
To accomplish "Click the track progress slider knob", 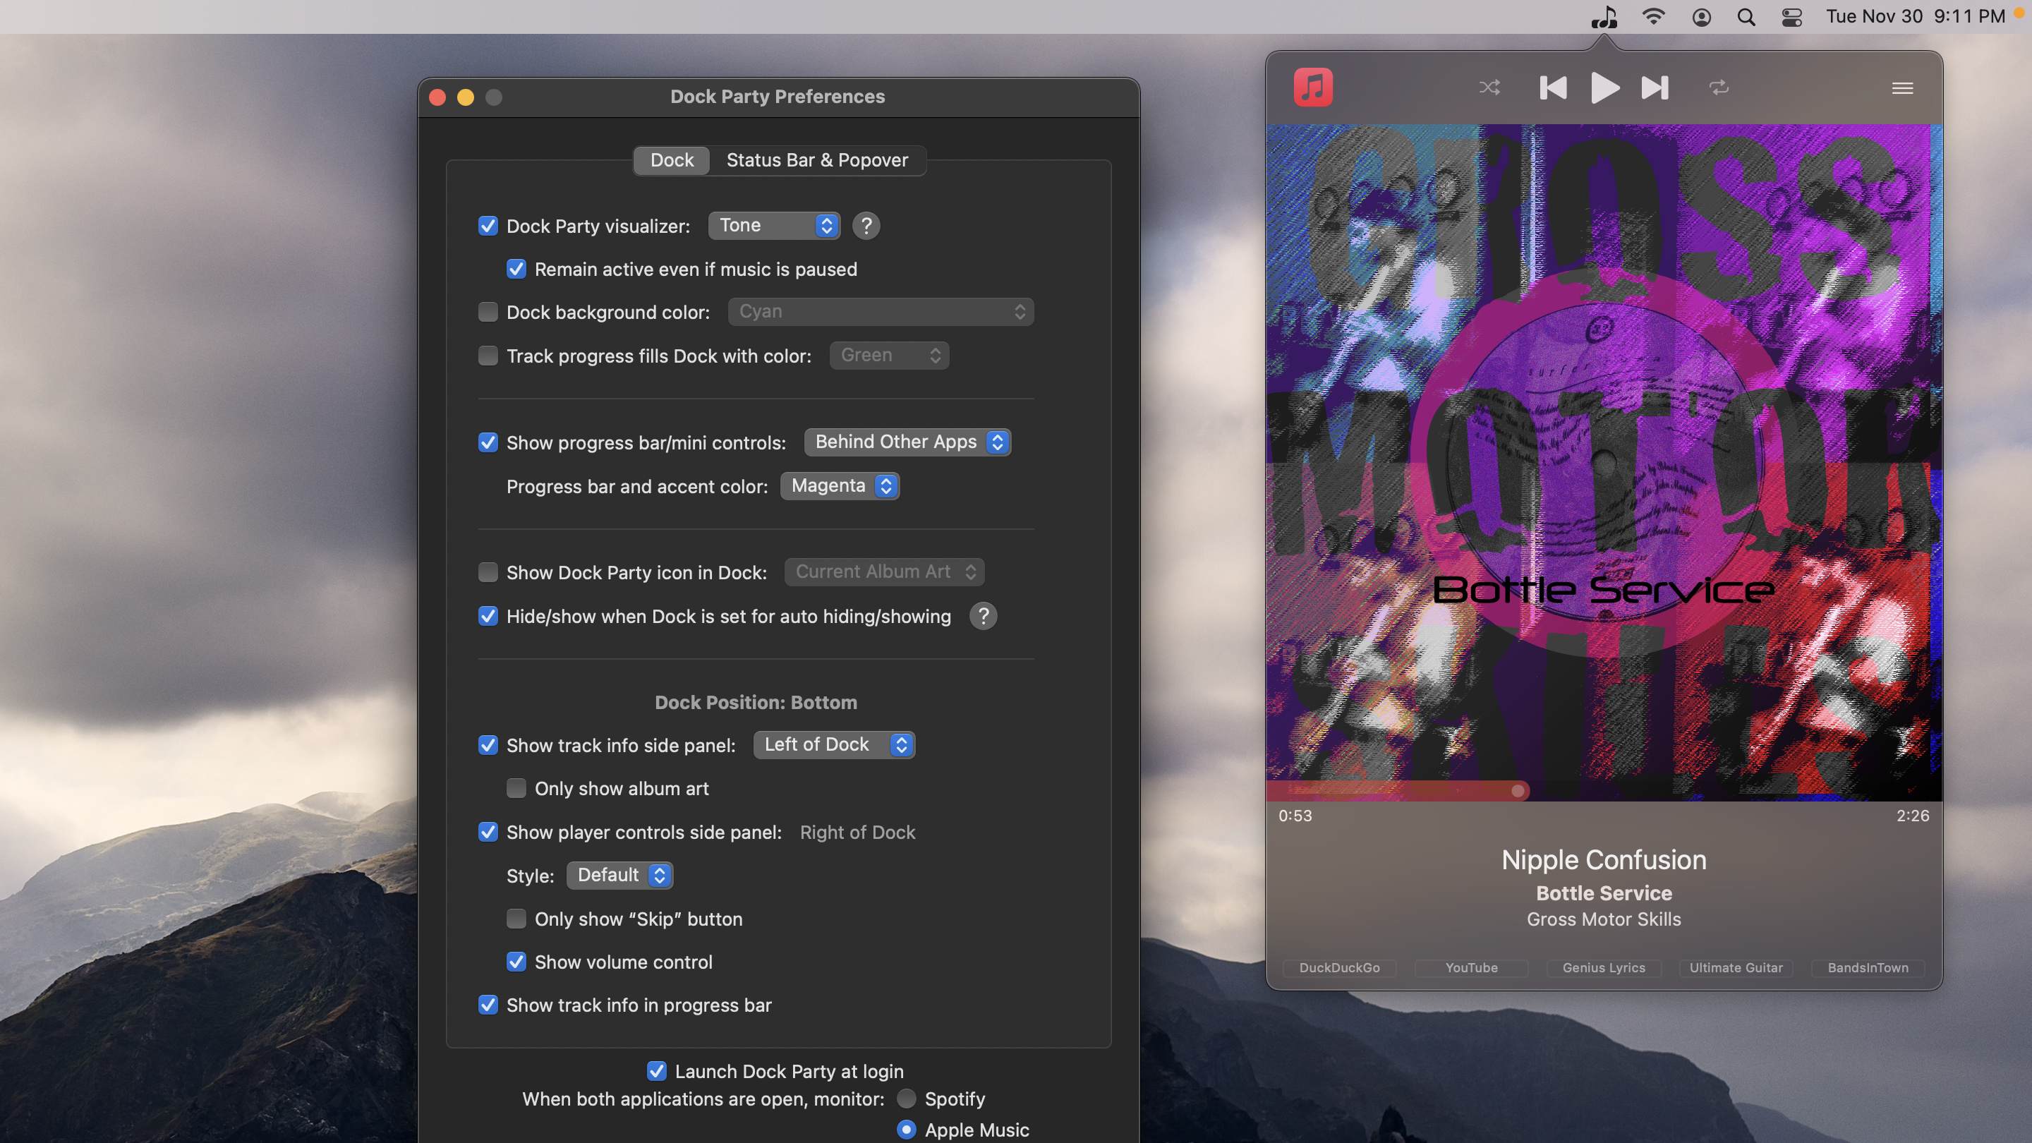I will point(1518,790).
